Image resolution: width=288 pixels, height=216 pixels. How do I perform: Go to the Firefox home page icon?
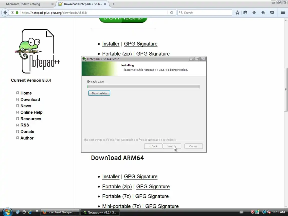tap(263, 12)
